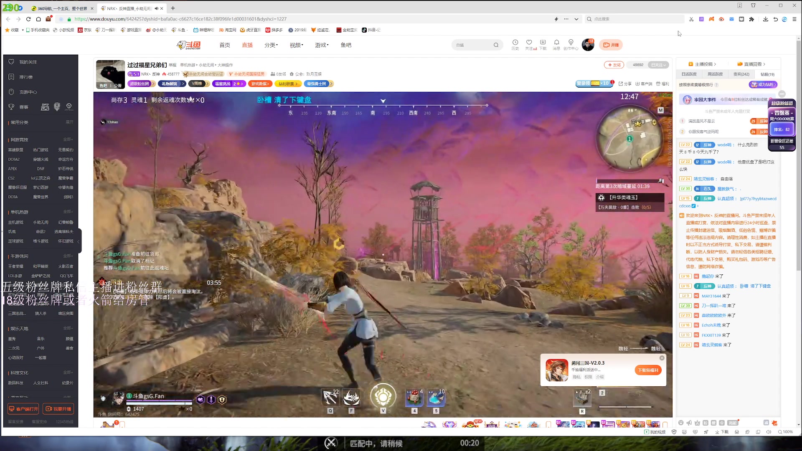Open the user avatar profile

(x=588, y=45)
